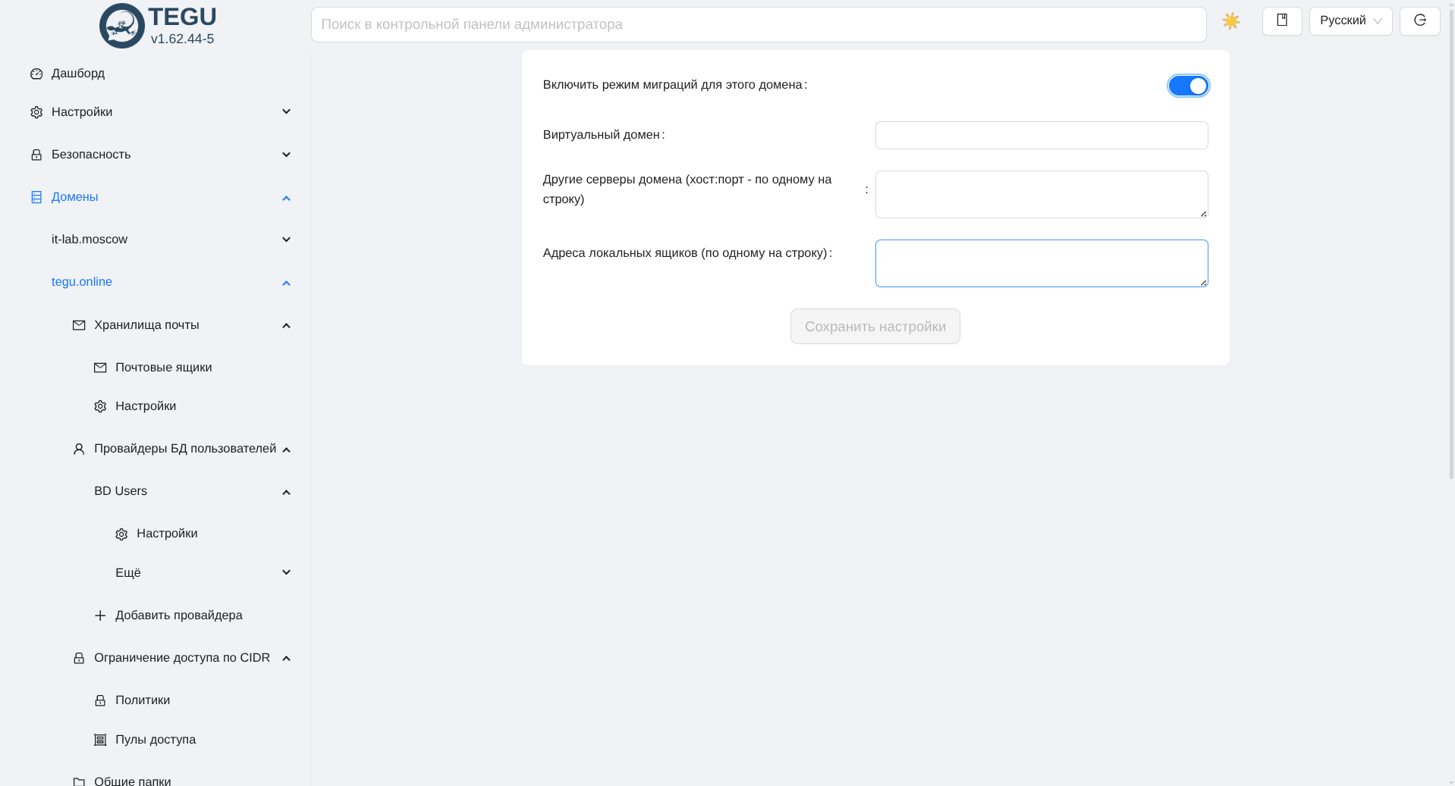Click the sun theme switcher icon

(1230, 21)
